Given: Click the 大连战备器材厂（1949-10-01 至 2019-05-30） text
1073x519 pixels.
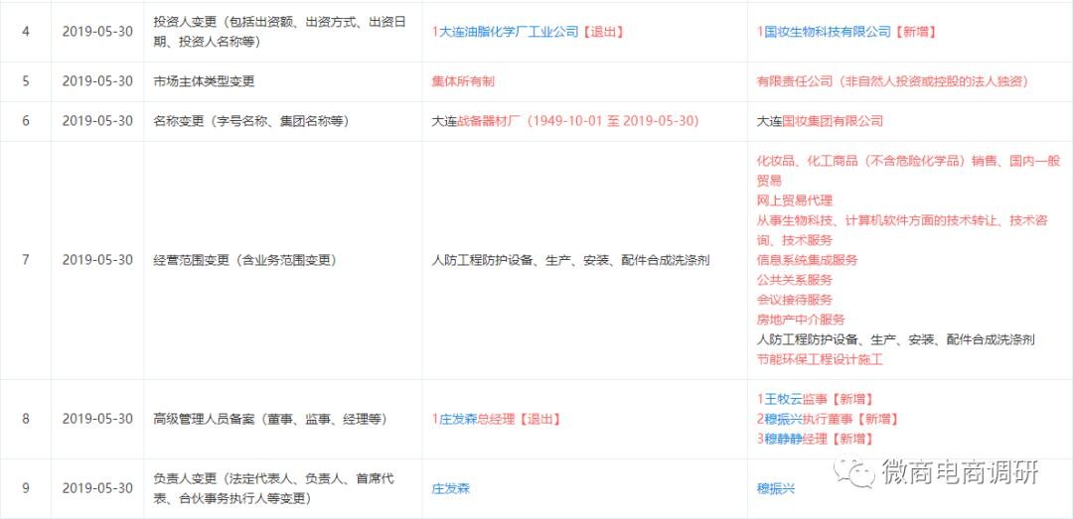Looking at the screenshot, I should click(565, 121).
